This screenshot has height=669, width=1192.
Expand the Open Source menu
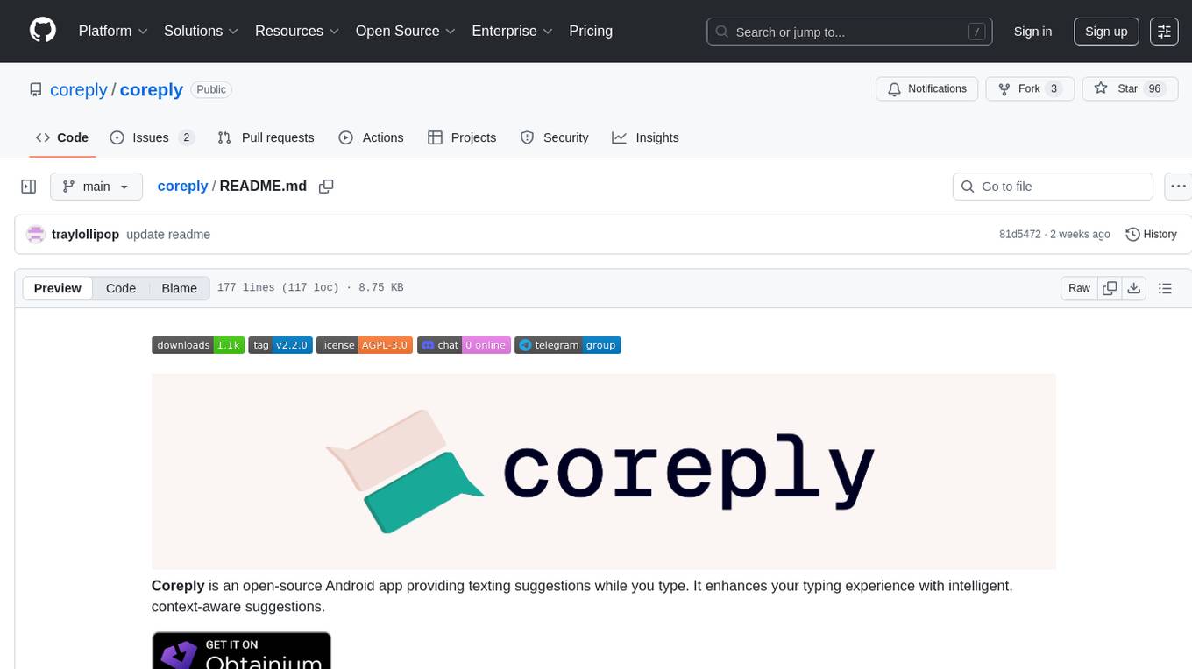405,31
